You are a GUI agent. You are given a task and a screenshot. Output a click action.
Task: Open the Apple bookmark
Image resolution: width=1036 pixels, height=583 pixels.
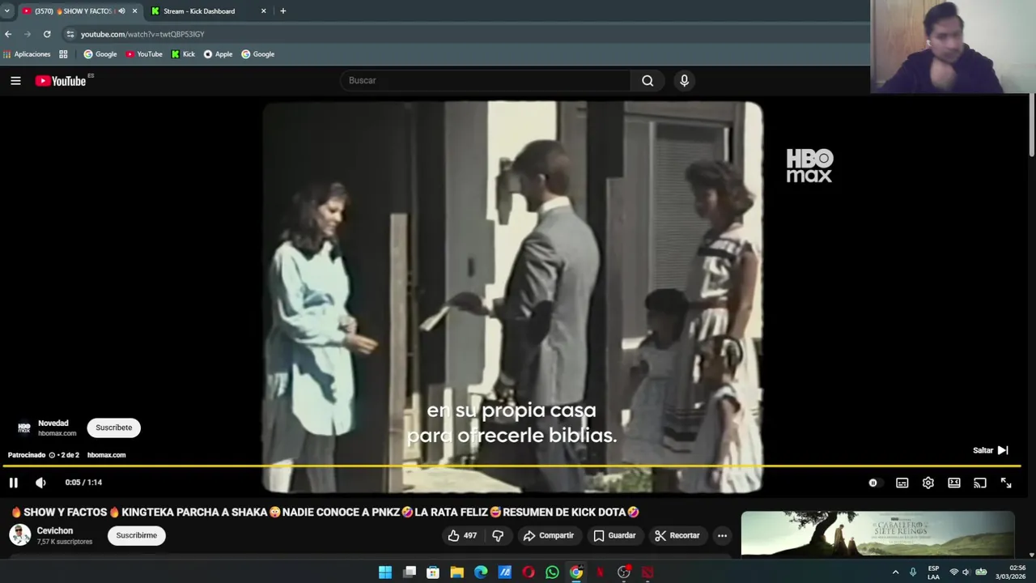[x=218, y=54]
